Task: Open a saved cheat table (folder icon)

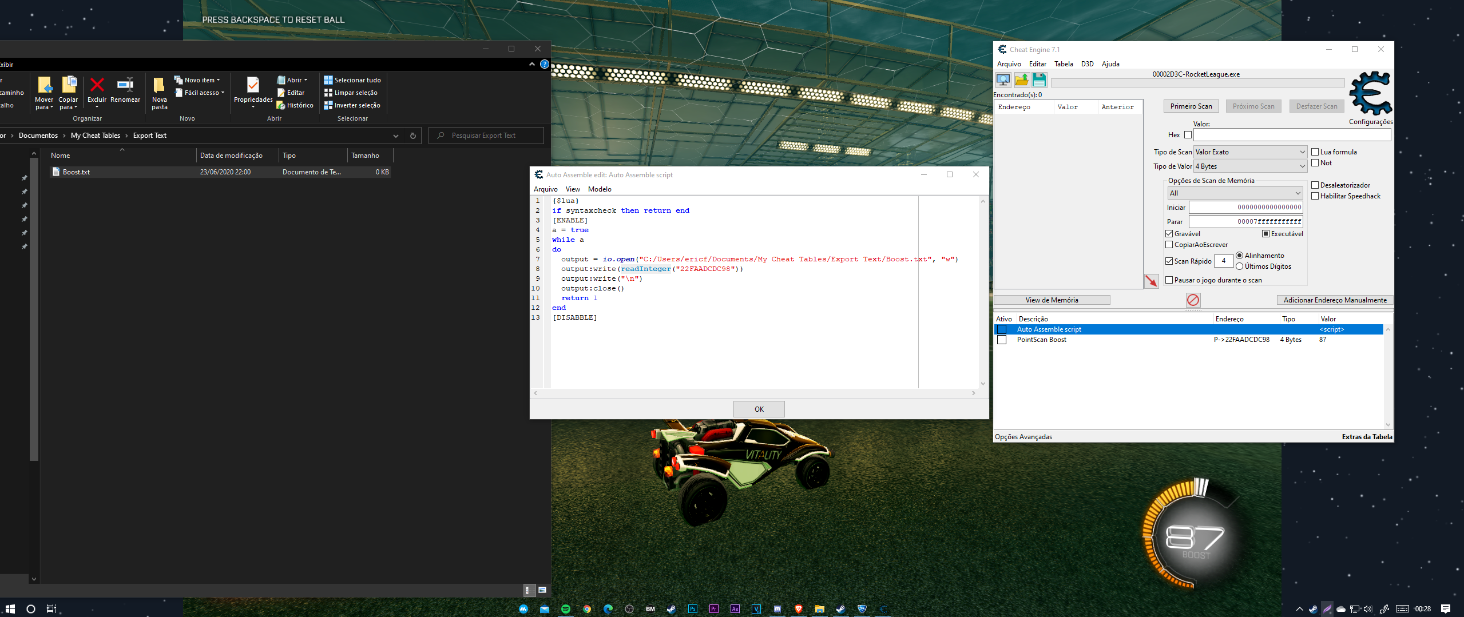Action: tap(1022, 79)
